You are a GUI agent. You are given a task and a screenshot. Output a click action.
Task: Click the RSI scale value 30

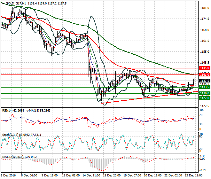pos(201,124)
